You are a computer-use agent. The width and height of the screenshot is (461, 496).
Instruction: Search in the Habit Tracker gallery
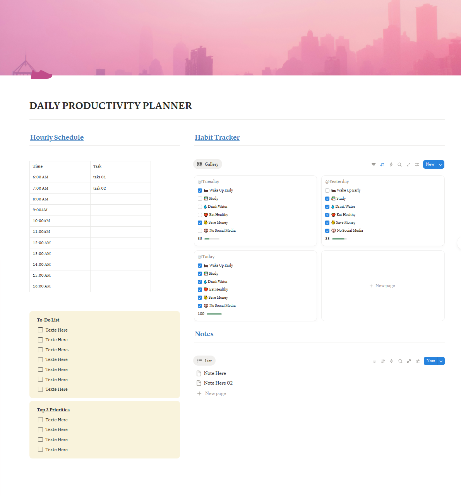399,164
